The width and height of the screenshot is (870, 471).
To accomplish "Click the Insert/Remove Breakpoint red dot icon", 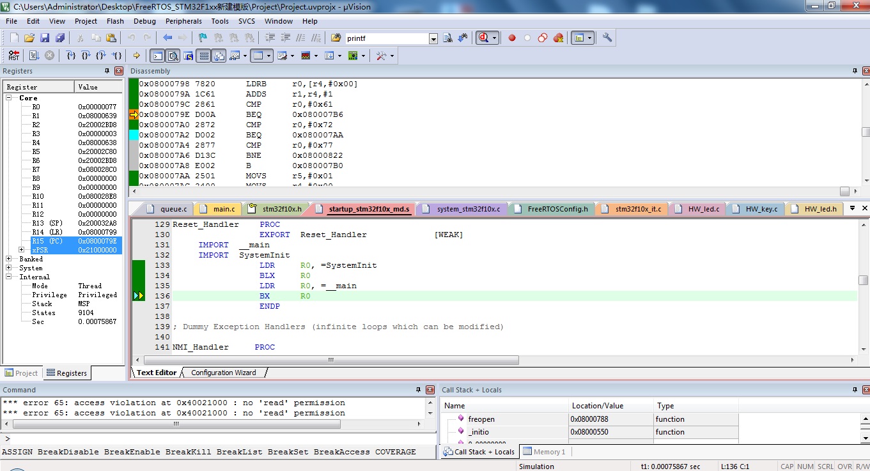I will click(512, 38).
